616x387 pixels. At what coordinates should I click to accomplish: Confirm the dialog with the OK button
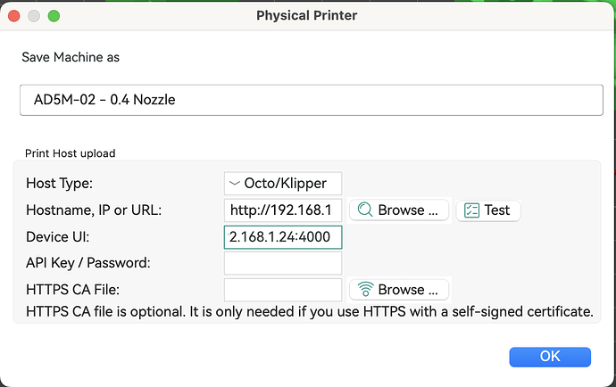(550, 356)
